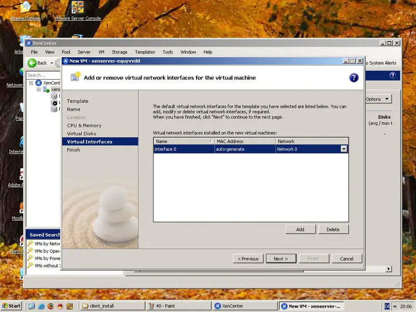Open the Eigene Dateien desktop icon
Screen dimensions: 416x312
25,10
